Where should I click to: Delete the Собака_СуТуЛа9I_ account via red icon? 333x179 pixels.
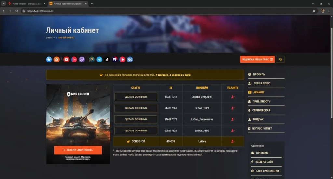point(233,97)
